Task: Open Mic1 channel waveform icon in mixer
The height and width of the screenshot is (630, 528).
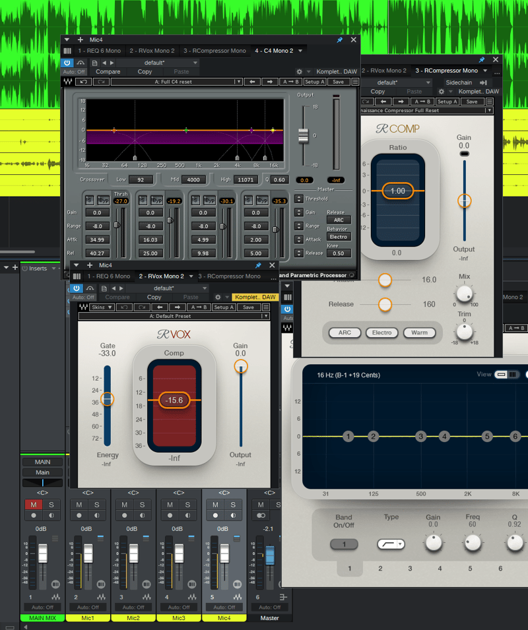Action: click(101, 597)
